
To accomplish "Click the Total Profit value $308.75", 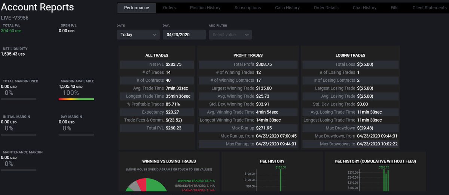I will pyautogui.click(x=264, y=65).
